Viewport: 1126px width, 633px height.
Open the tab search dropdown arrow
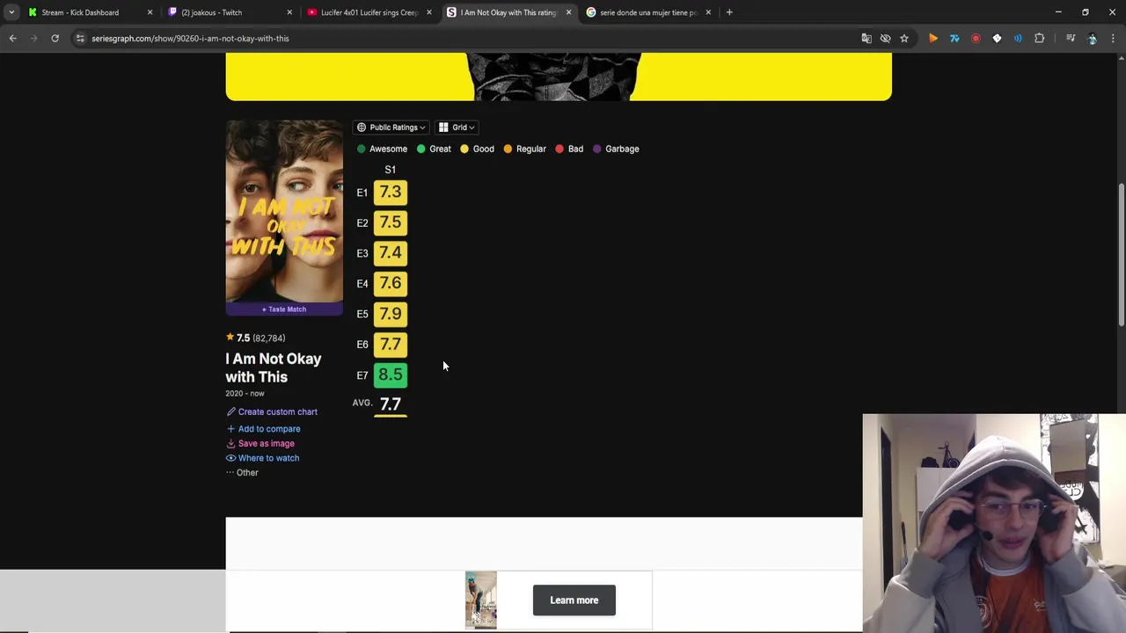[11, 12]
